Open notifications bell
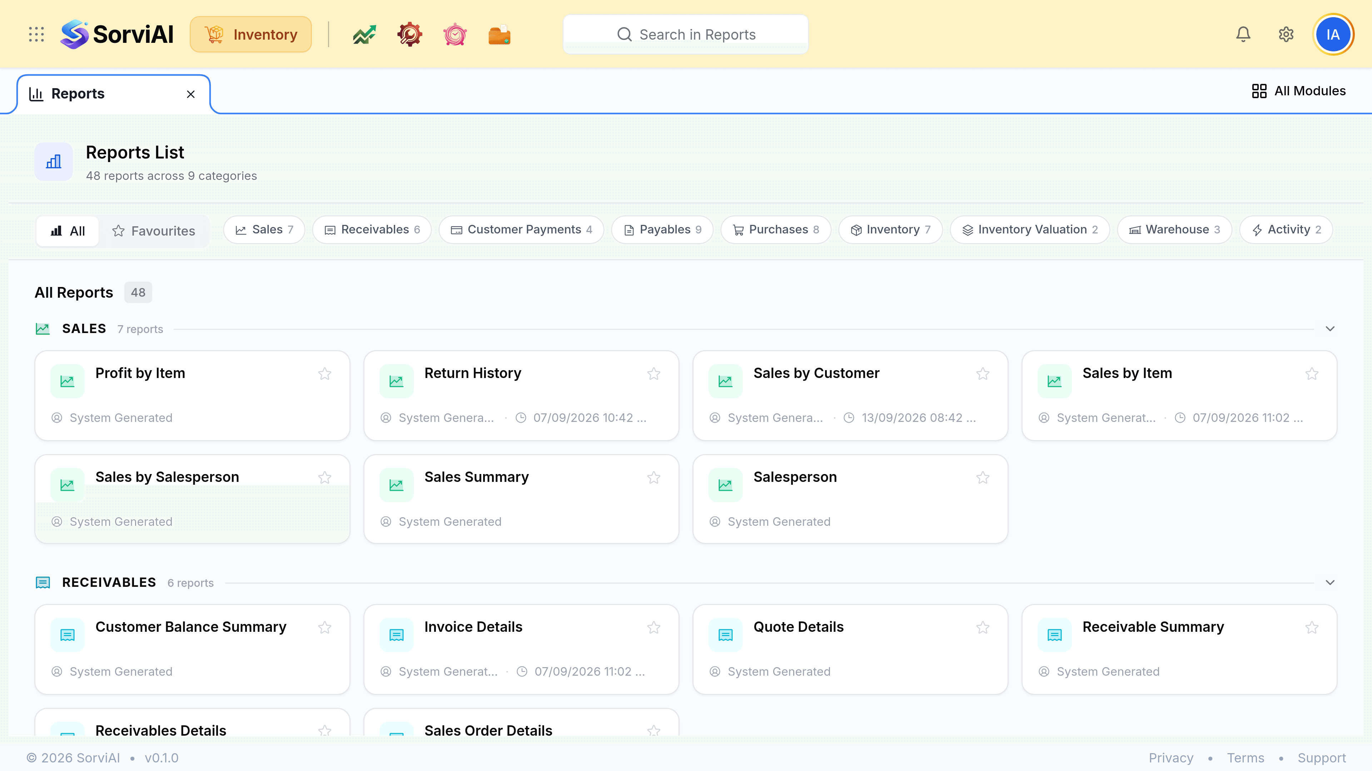The width and height of the screenshot is (1372, 771). click(x=1243, y=35)
